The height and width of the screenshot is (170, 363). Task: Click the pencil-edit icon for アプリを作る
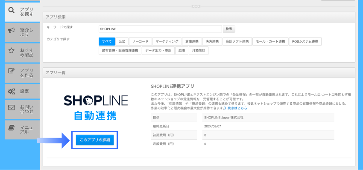[x=12, y=71]
